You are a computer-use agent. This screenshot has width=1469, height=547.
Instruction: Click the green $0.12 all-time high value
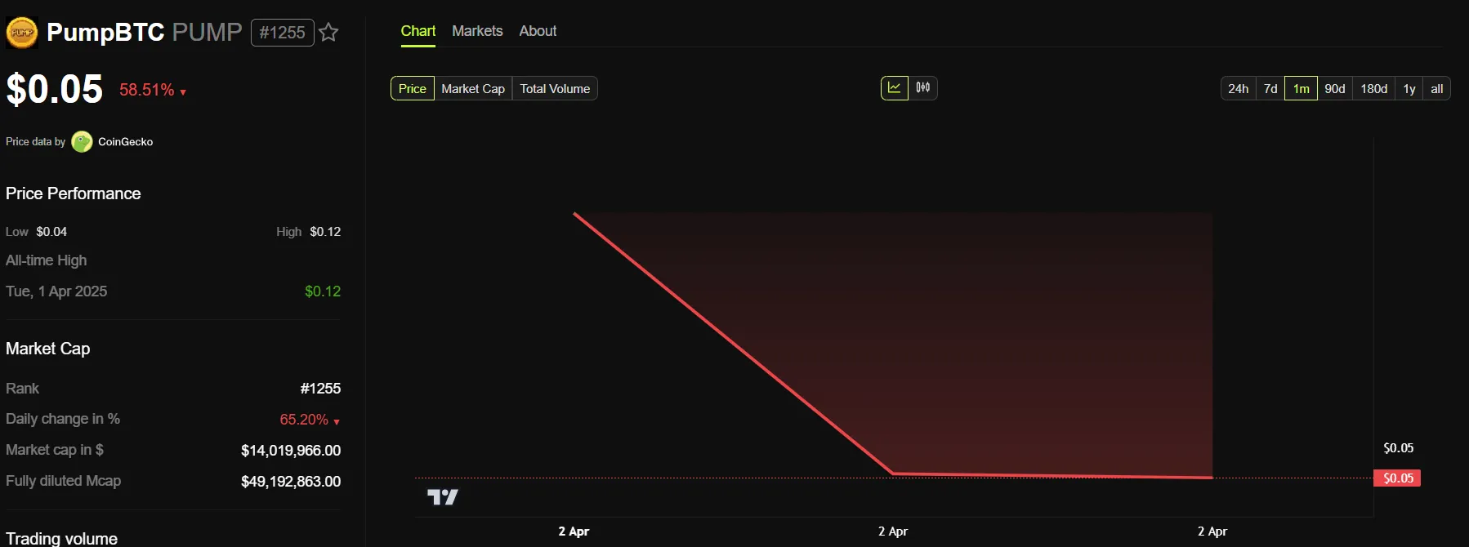(x=323, y=291)
